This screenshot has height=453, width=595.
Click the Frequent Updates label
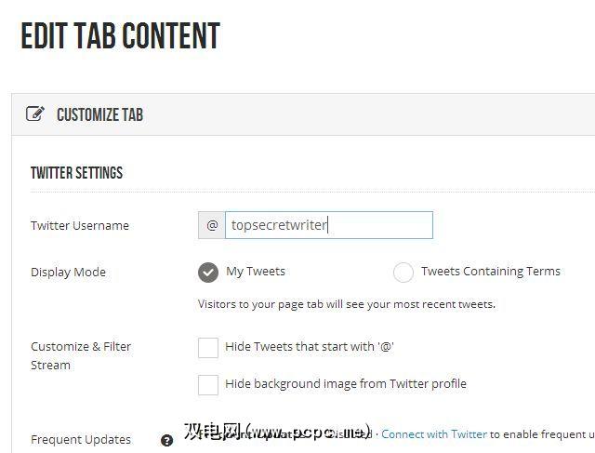point(81,439)
